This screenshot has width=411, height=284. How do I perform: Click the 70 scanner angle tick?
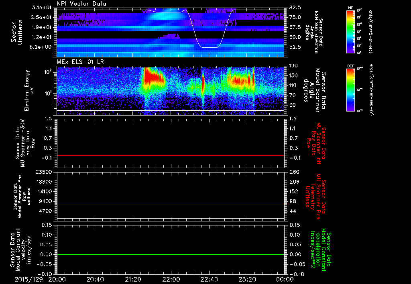[x=293, y=95]
